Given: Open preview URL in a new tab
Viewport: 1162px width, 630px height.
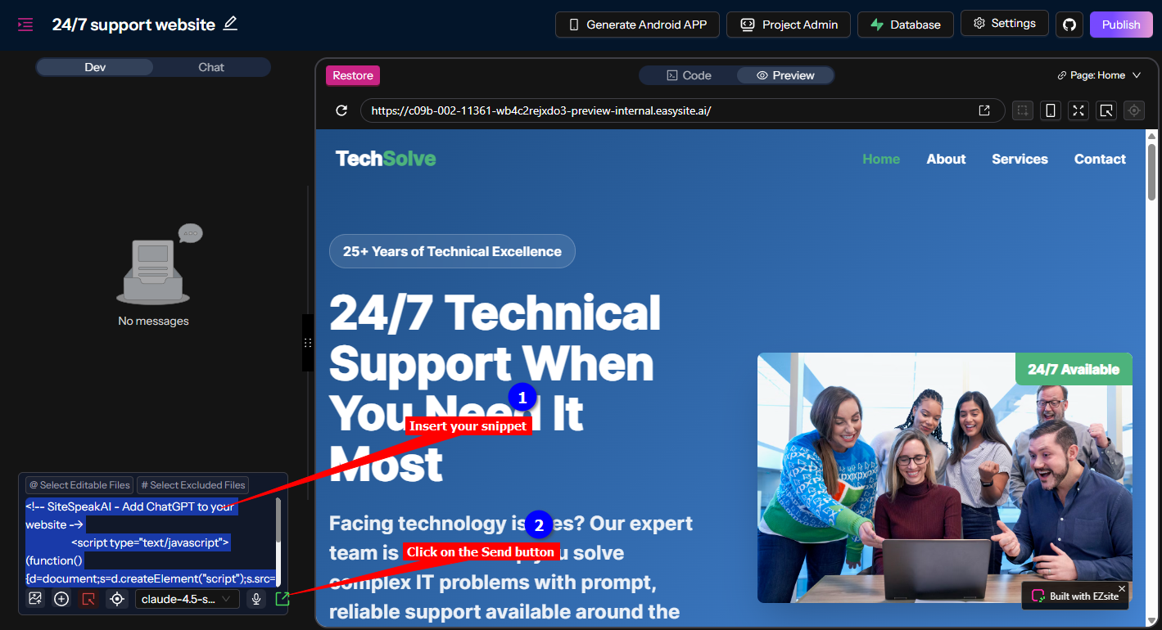Looking at the screenshot, I should coord(984,110).
